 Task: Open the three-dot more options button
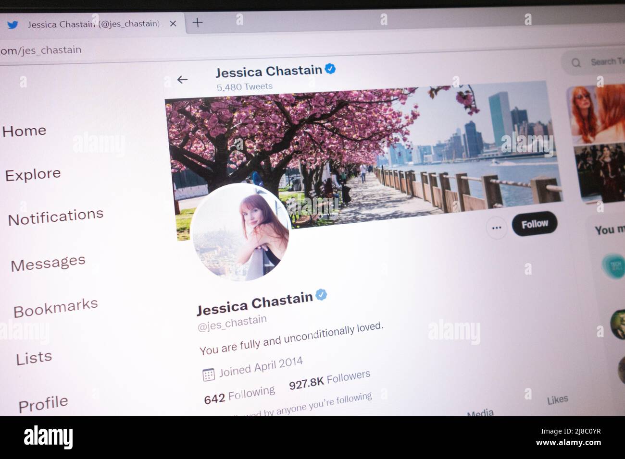(497, 228)
